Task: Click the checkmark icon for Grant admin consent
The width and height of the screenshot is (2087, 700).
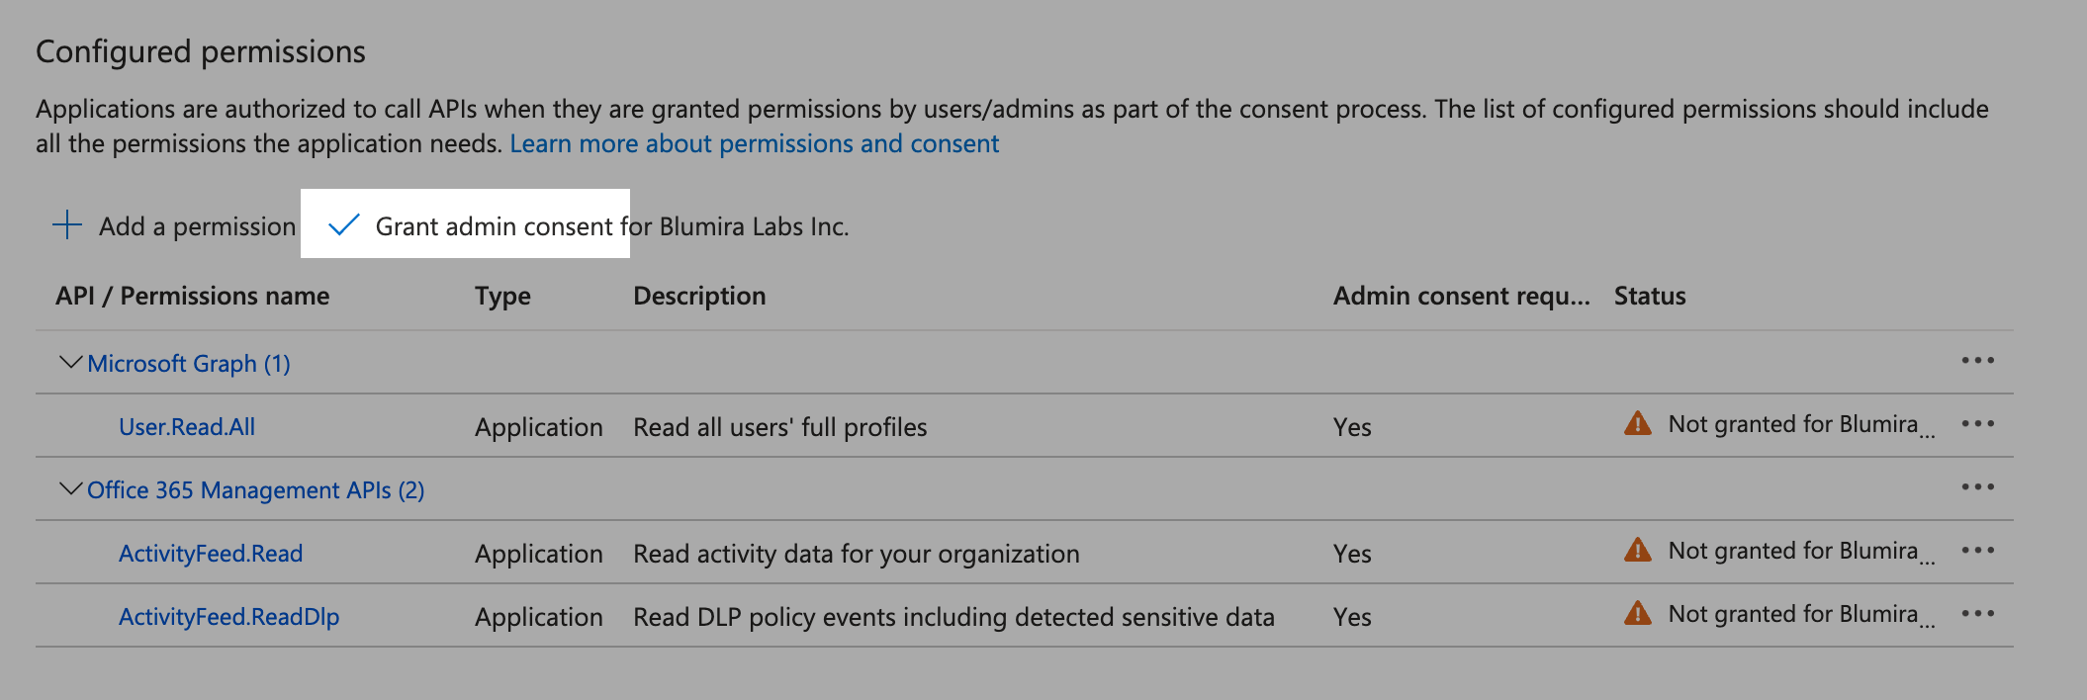Action: 343,225
